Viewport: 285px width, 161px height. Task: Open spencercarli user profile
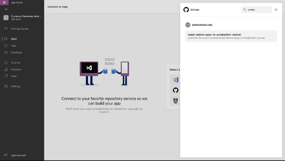pos(18,155)
